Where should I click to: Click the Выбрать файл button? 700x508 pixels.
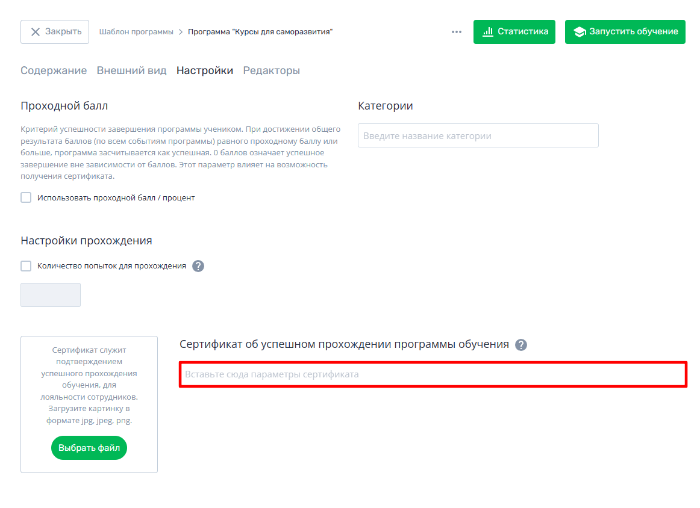[89, 447]
